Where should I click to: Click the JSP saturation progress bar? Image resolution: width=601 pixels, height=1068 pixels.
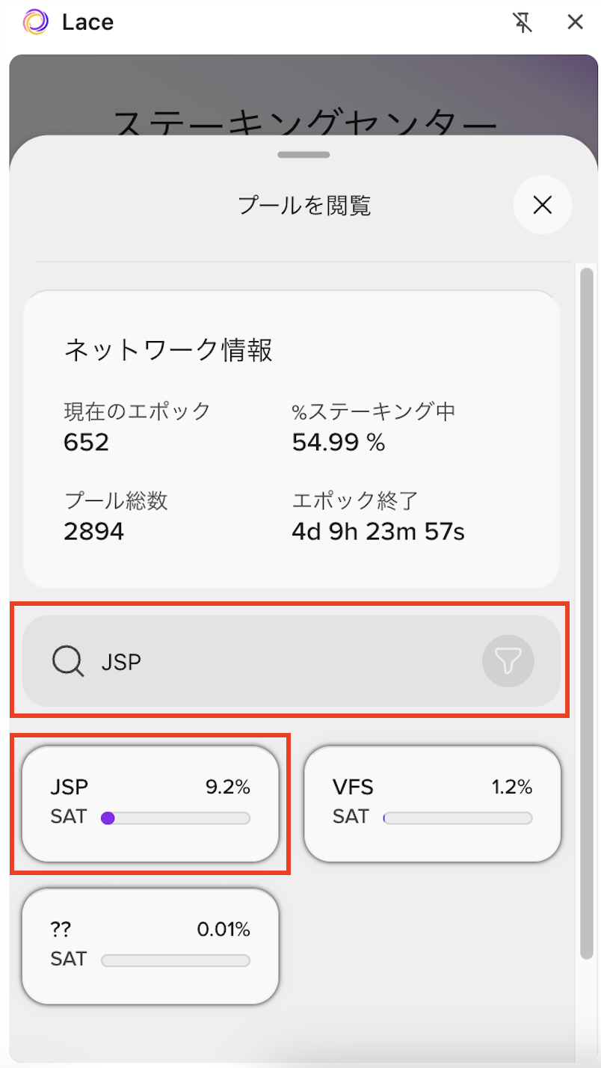click(x=175, y=818)
